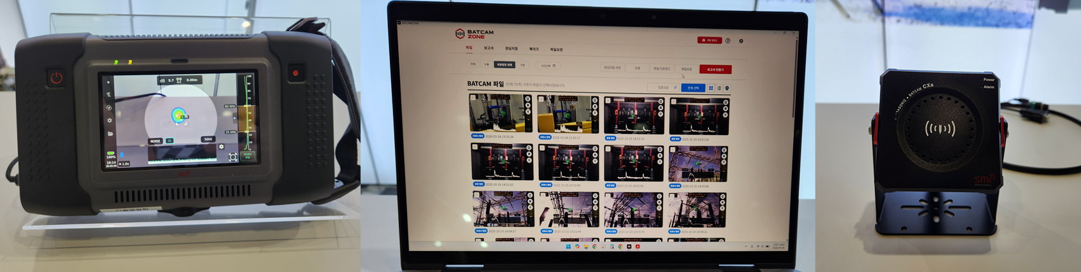Check the box on thumbnail 2025-10-29 14:51:05
1081x272 pixels.
point(475,148)
